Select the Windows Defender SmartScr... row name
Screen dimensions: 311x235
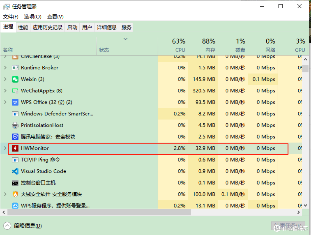coord(57,114)
